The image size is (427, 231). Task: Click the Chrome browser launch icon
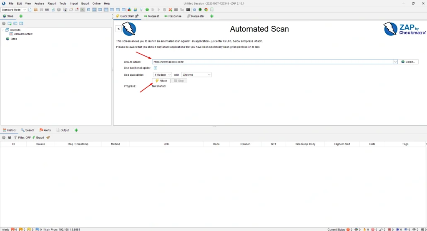click(206, 10)
